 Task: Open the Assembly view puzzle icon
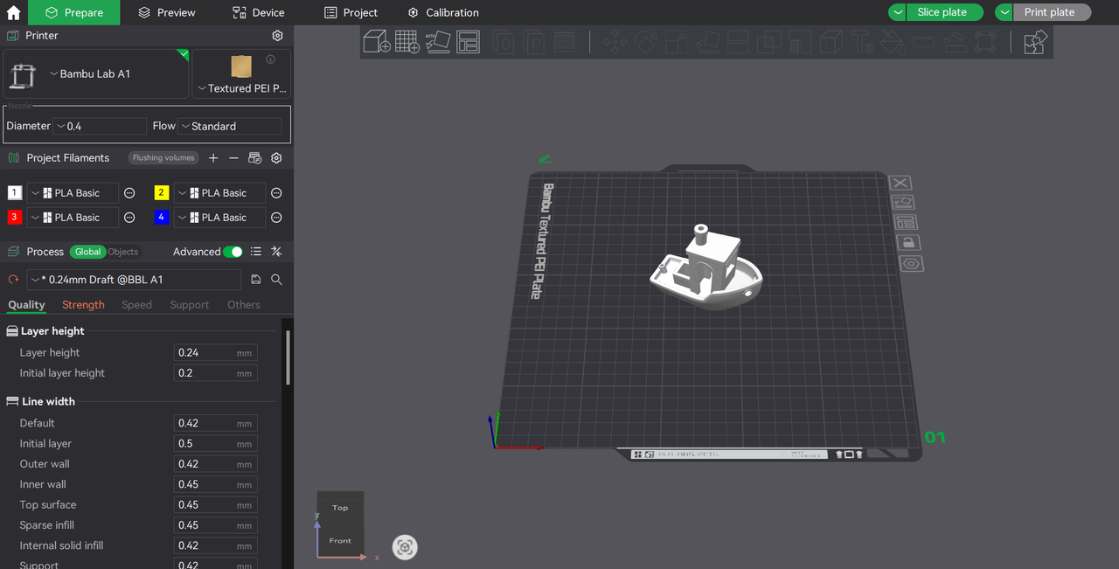click(1035, 41)
